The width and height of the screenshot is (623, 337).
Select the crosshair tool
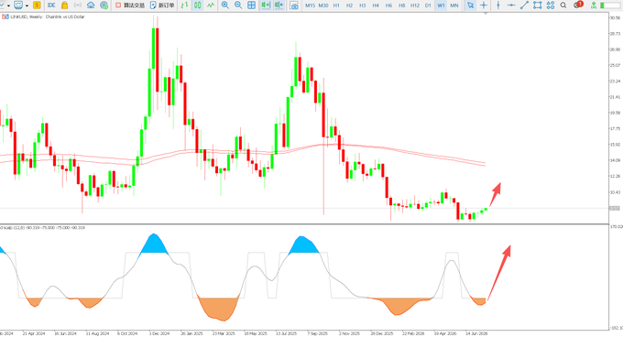click(x=484, y=5)
